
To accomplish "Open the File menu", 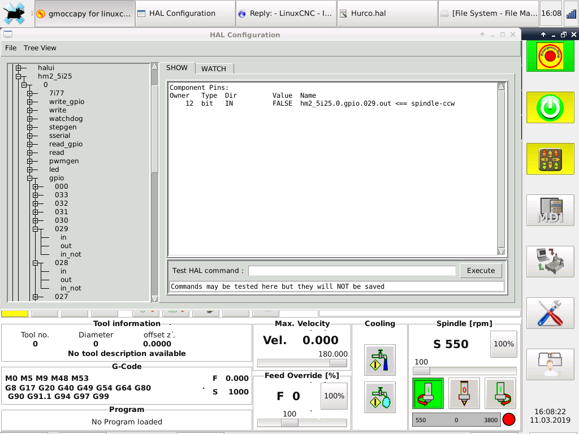I will (x=11, y=48).
